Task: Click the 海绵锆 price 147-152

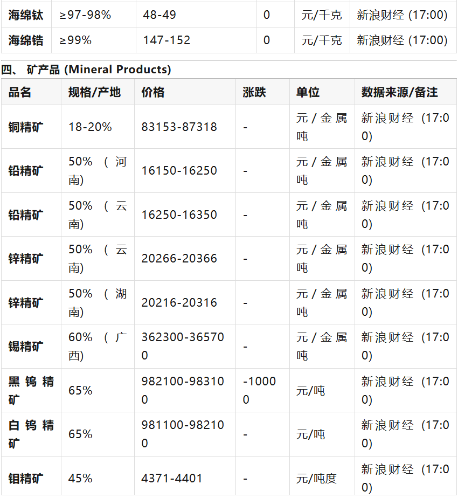Action: [x=166, y=40]
